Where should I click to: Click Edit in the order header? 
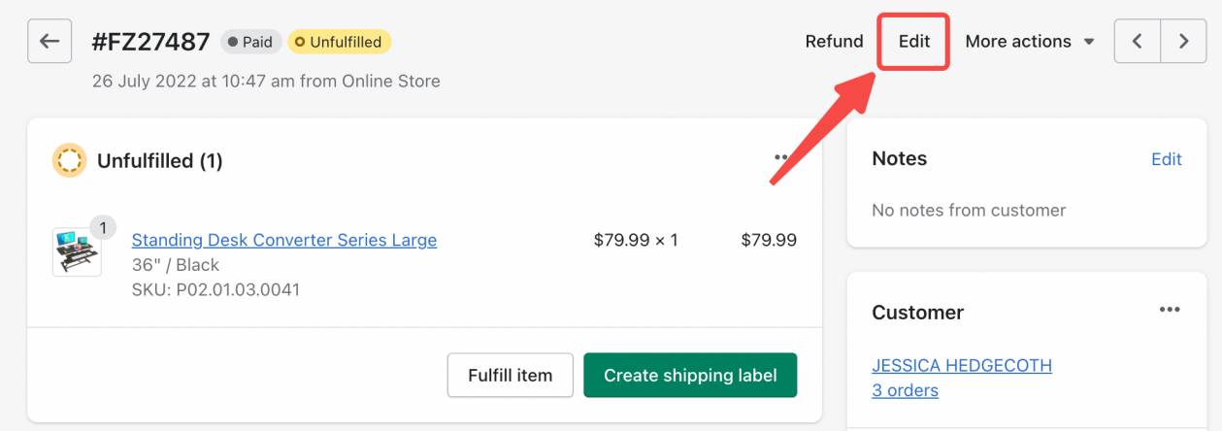tap(913, 42)
